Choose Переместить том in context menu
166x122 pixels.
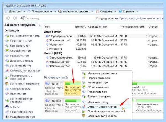pos(107,78)
